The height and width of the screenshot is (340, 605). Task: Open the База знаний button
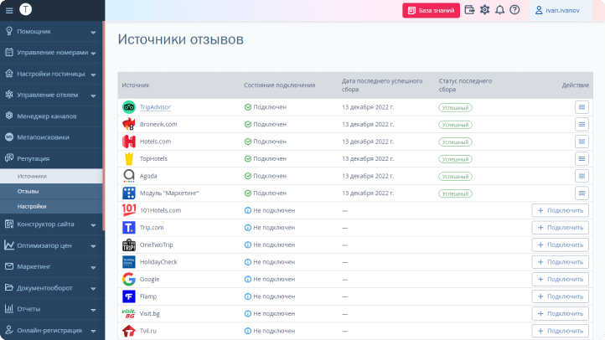431,10
